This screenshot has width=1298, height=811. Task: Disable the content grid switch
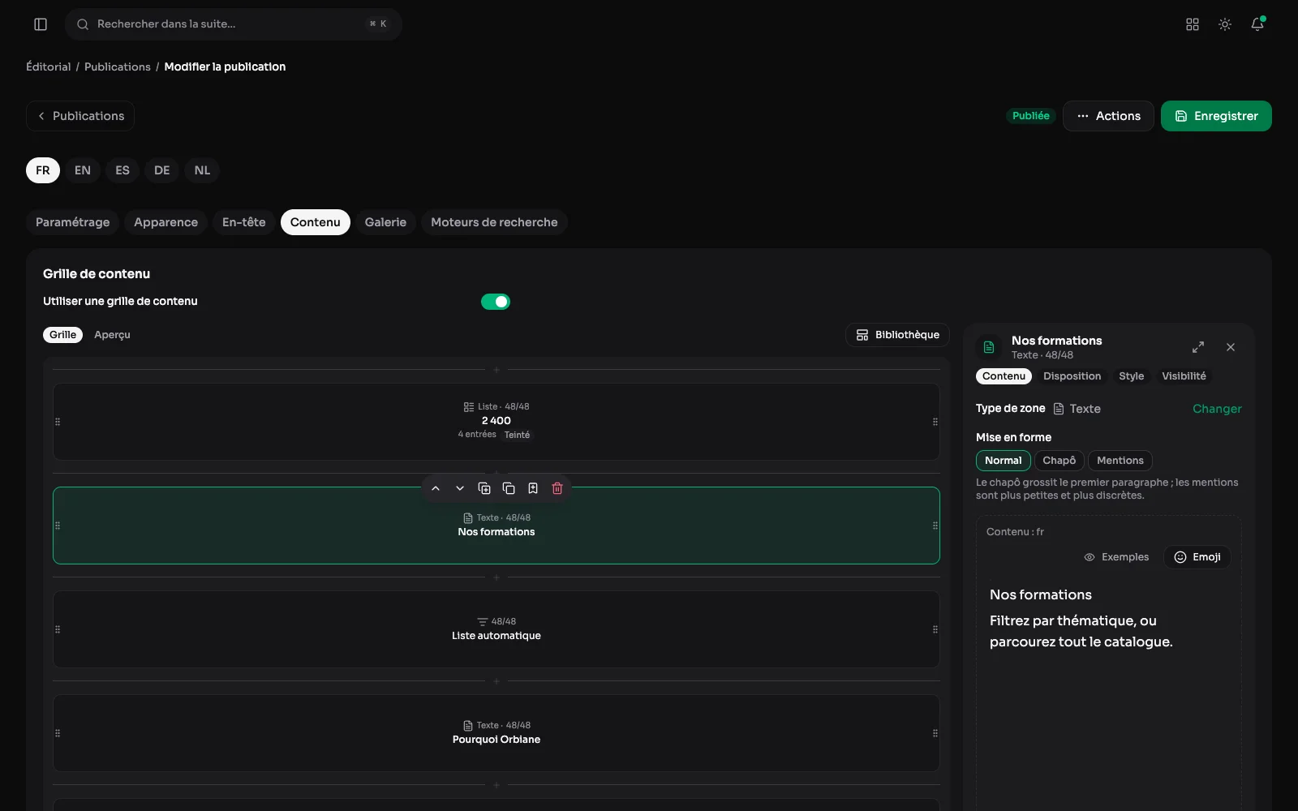pyautogui.click(x=496, y=302)
